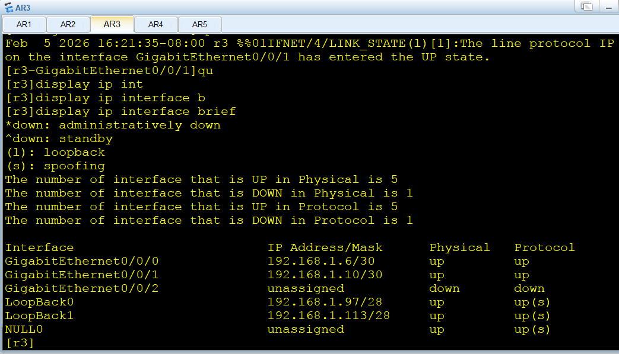Image resolution: width=619 pixels, height=354 pixels.
Task: Click the [r3] command prompt at bottom
Action: [20, 343]
